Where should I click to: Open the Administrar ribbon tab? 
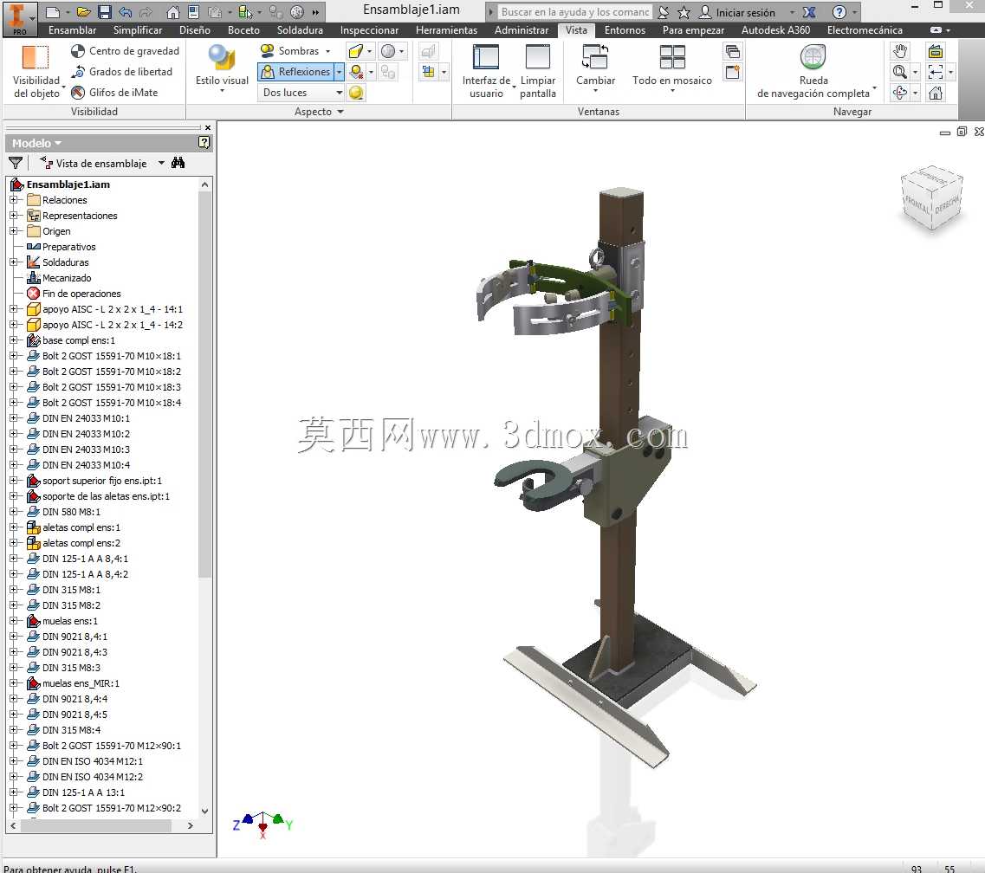pos(522,30)
